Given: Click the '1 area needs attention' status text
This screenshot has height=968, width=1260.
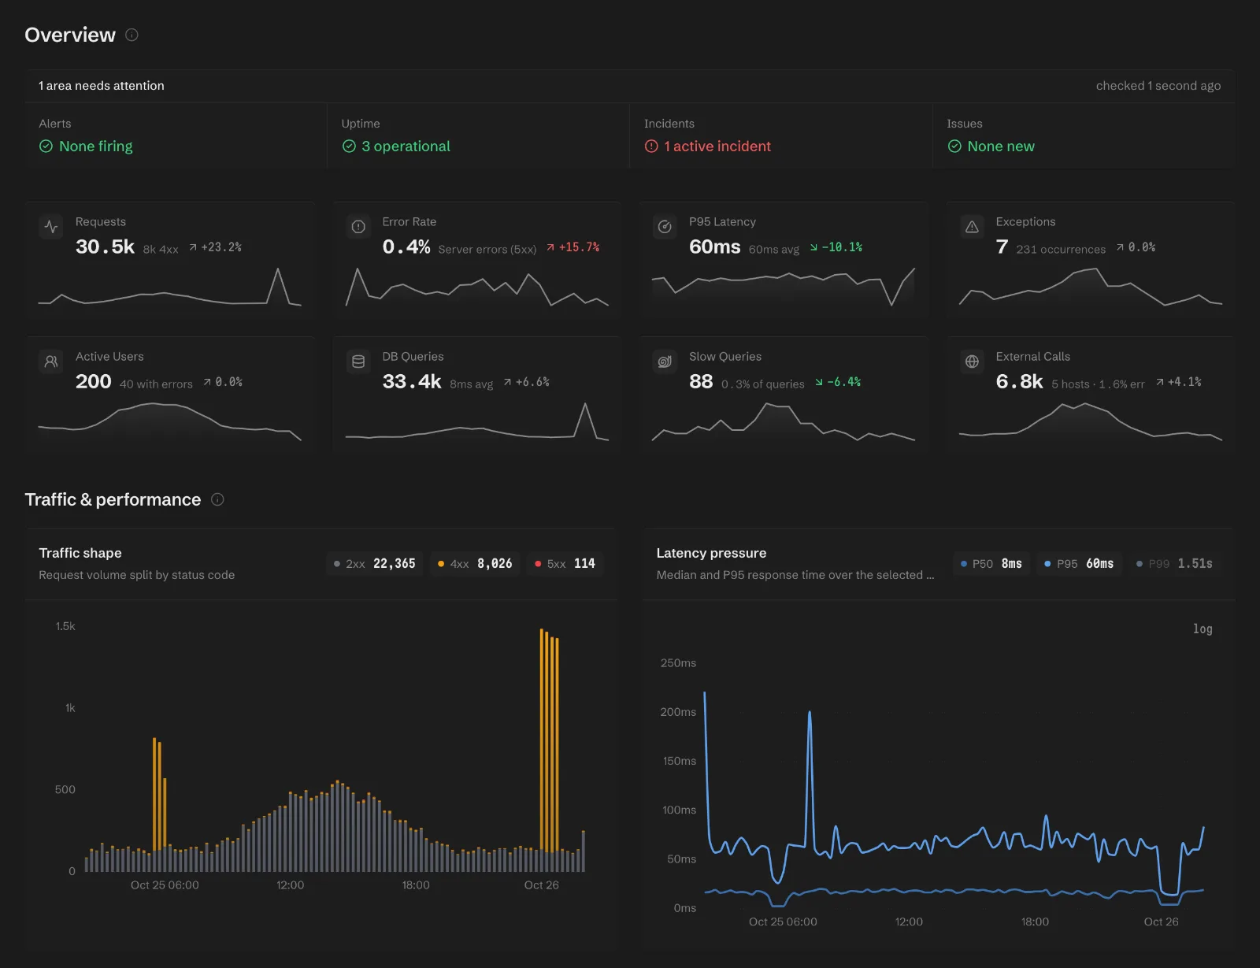Looking at the screenshot, I should click(102, 86).
